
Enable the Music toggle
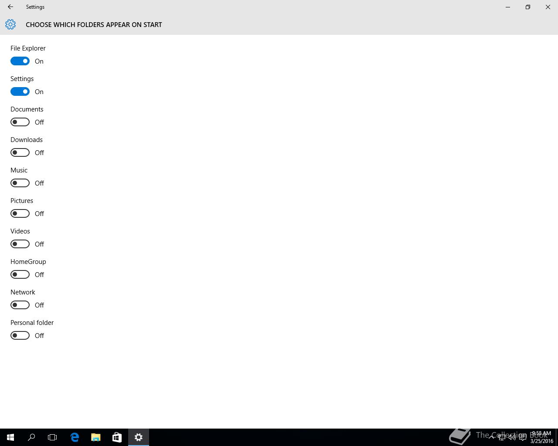[20, 183]
